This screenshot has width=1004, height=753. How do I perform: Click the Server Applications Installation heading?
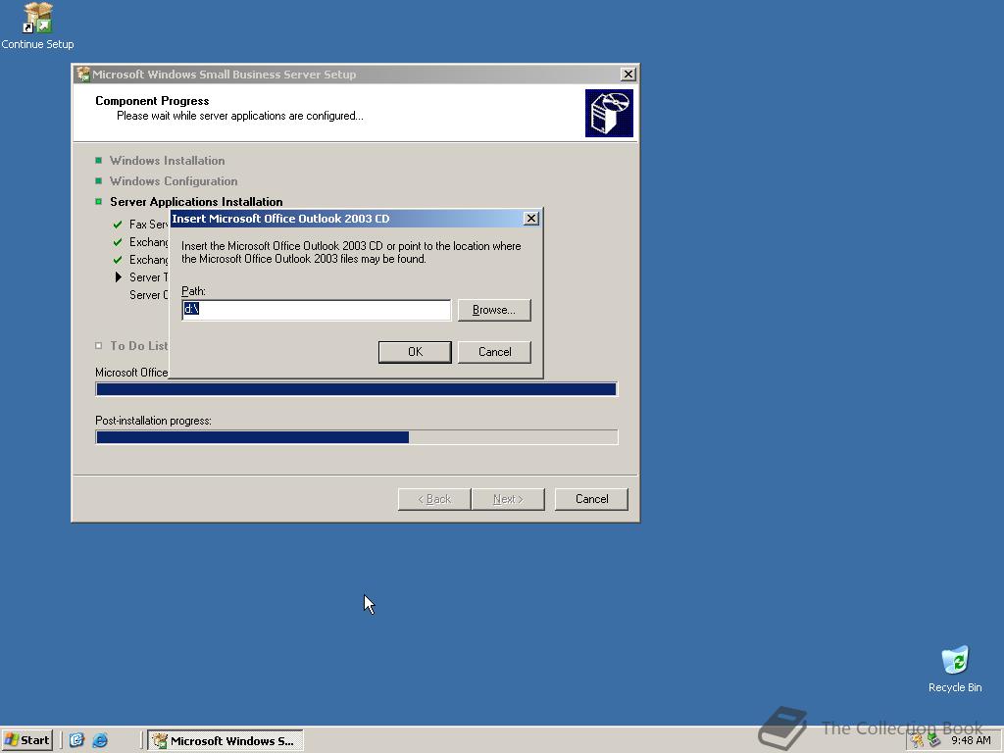click(196, 202)
